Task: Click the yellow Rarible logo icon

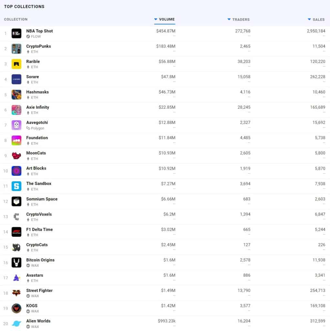Action: [16, 64]
